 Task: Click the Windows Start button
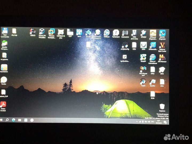tap(1, 120)
